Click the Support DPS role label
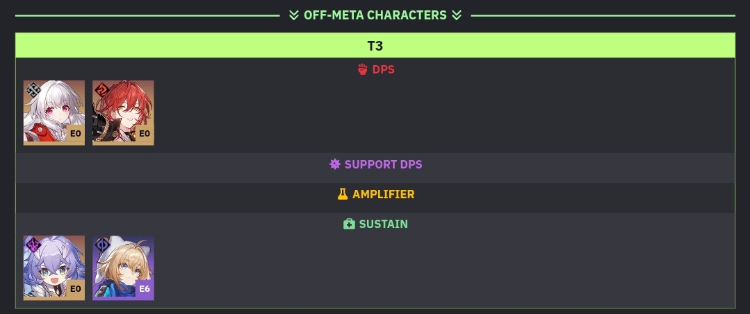 tap(383, 164)
